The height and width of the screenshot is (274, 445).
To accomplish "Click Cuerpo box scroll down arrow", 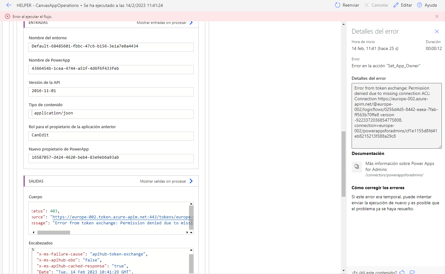I will [x=191, y=233].
